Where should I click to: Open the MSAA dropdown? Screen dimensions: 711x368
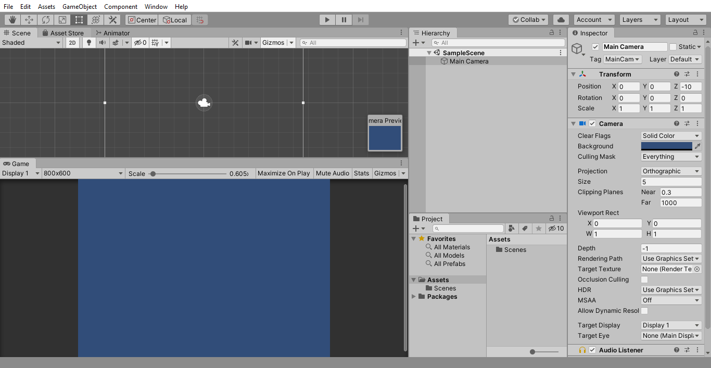tap(671, 300)
